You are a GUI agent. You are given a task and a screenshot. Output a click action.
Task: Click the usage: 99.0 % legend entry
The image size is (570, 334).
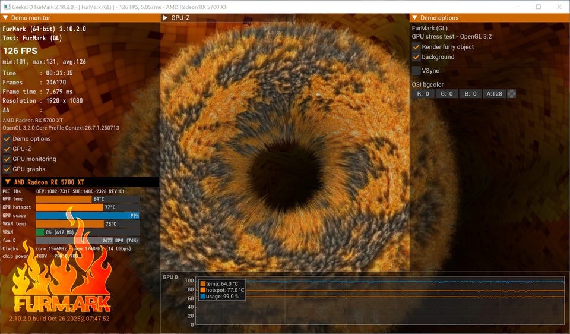pos(220,297)
